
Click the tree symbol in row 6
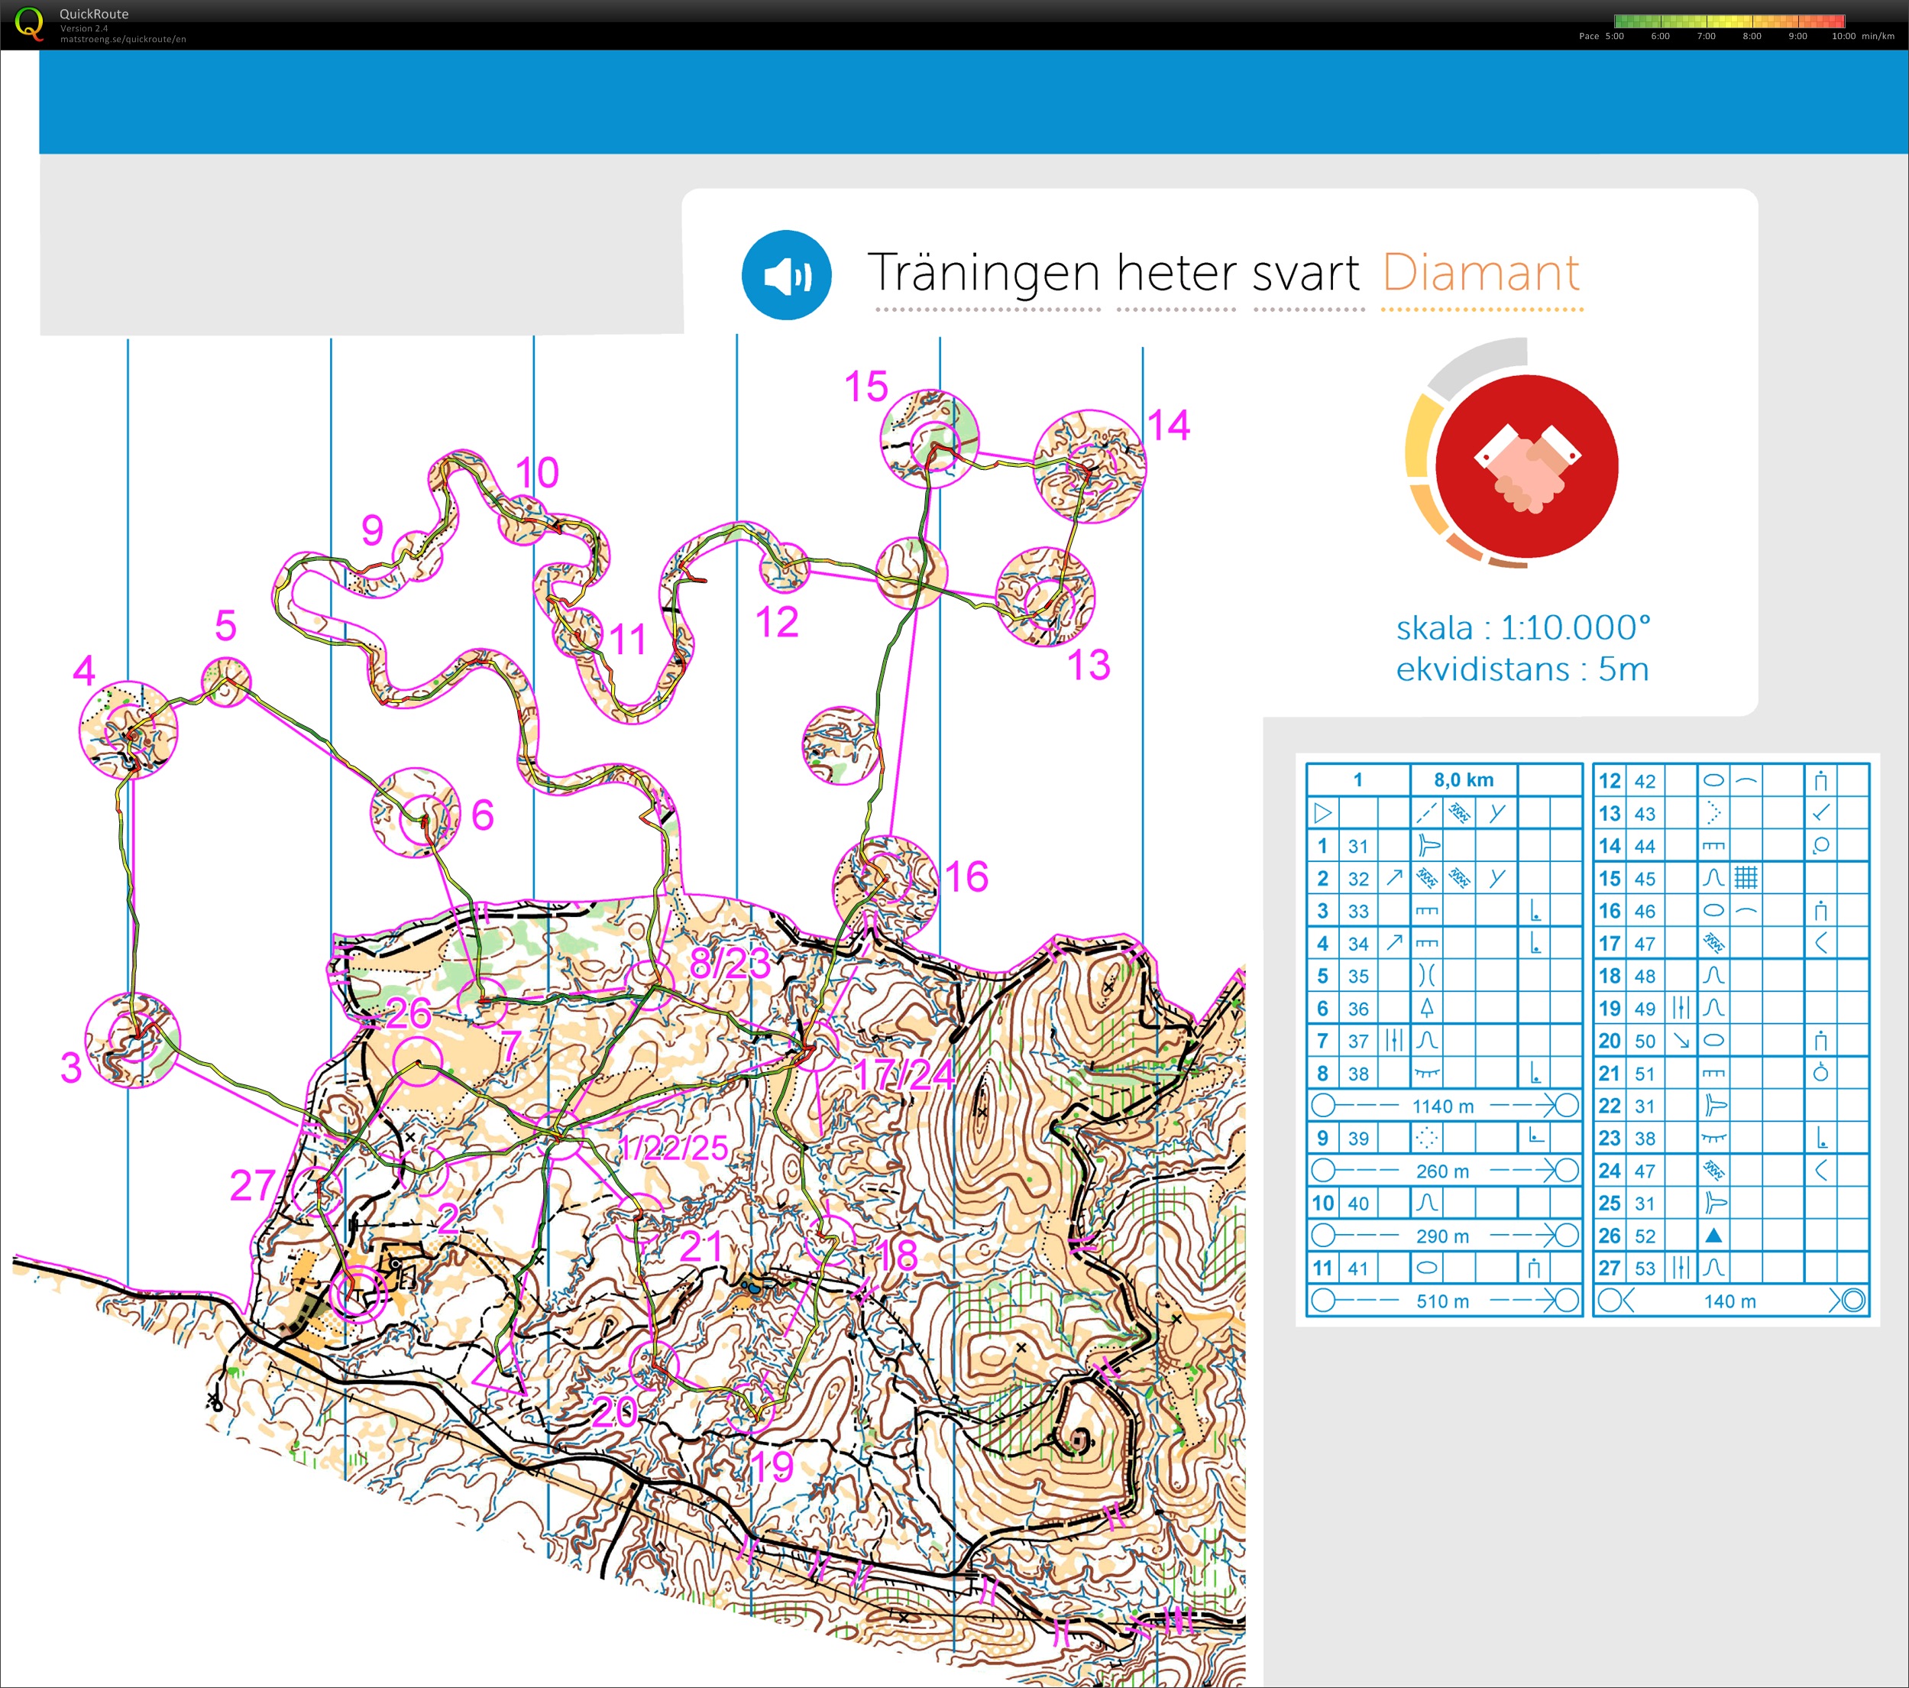point(1427,1008)
